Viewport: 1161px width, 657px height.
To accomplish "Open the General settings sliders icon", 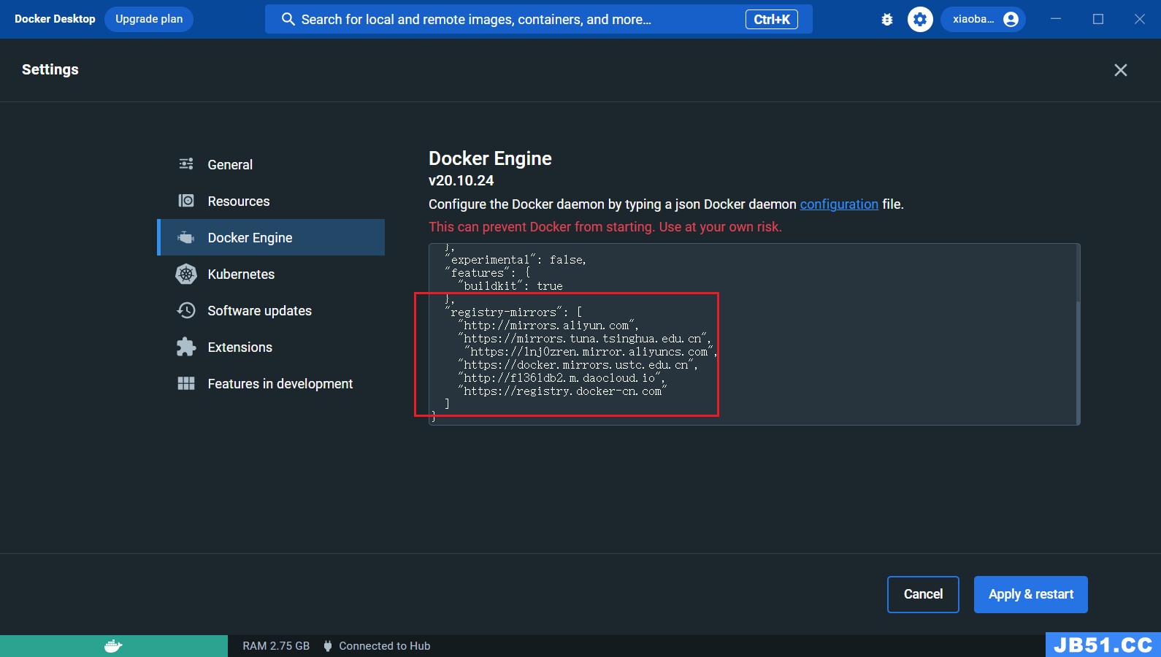I will pyautogui.click(x=186, y=164).
